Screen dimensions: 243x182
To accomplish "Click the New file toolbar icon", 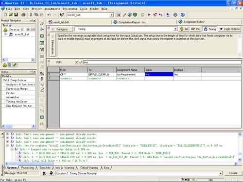I will pyautogui.click(x=5, y=15).
